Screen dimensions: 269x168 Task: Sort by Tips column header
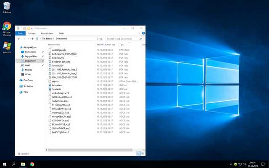click(x=121, y=45)
